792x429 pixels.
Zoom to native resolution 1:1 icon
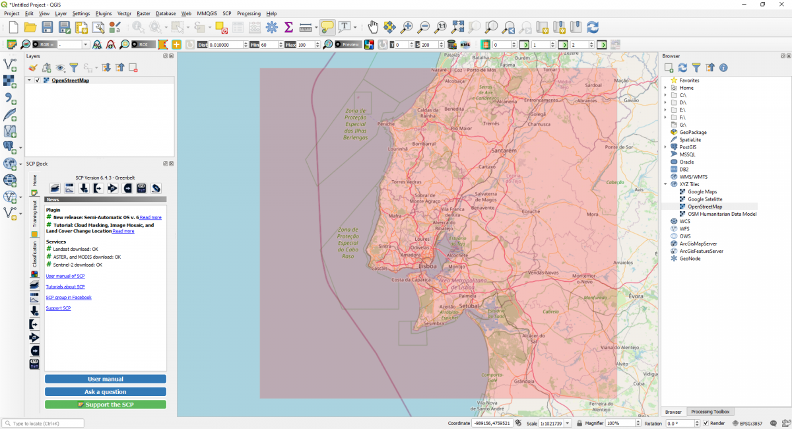point(442,27)
